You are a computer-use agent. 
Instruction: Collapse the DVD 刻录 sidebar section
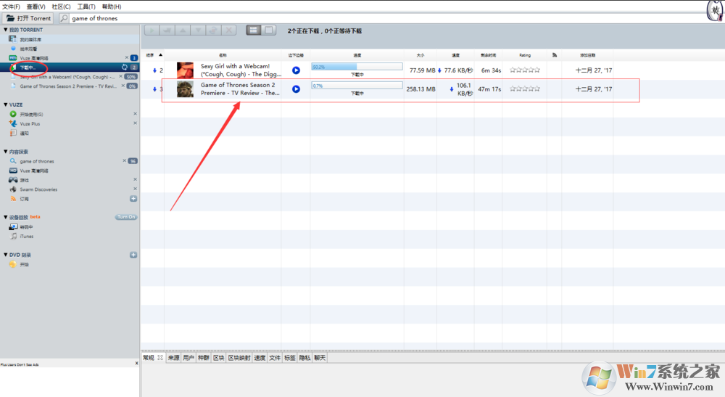coord(6,255)
